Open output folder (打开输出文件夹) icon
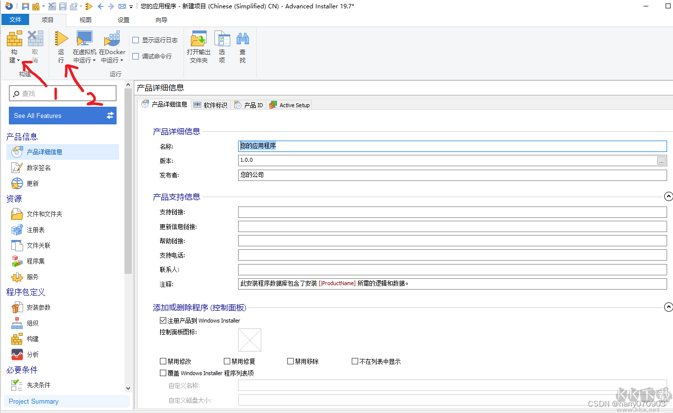The image size is (673, 413). (199, 39)
